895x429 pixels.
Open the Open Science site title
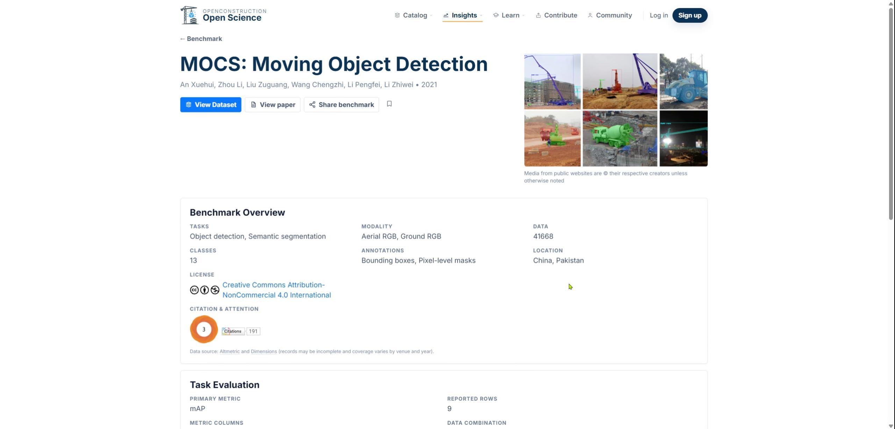pyautogui.click(x=232, y=18)
